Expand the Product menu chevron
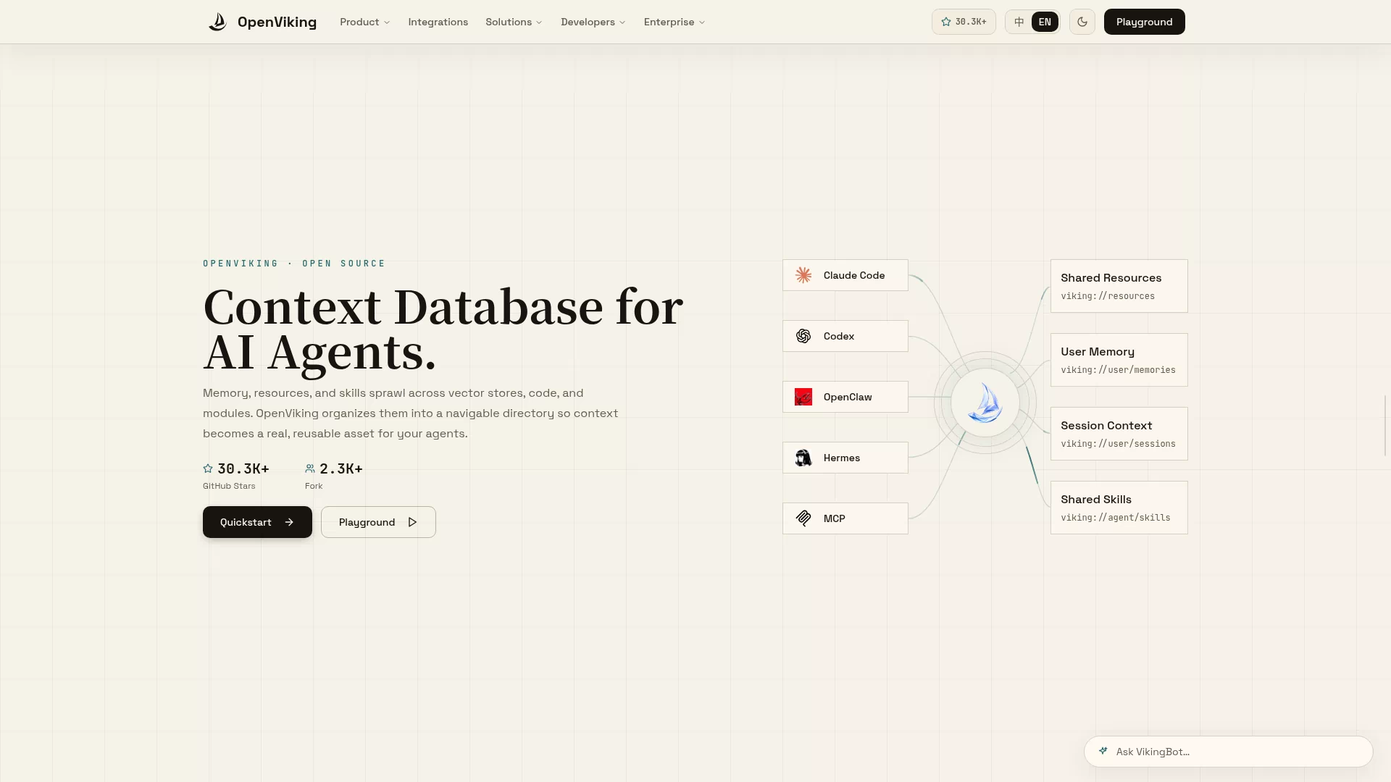 tap(387, 22)
